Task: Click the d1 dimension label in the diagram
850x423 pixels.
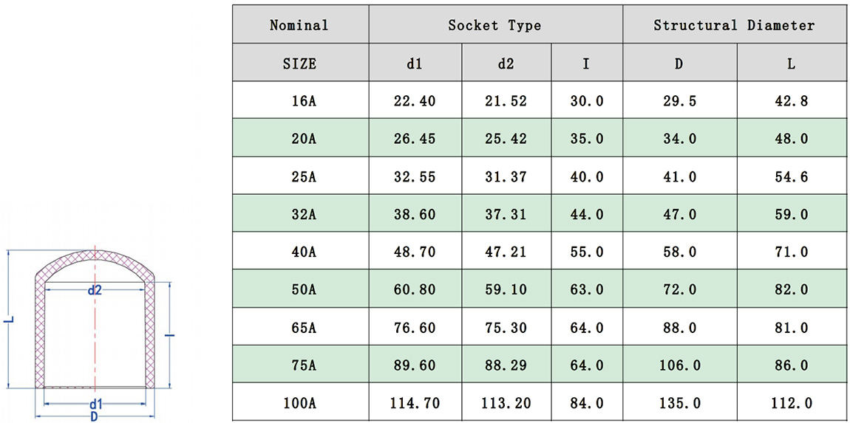Action: pyautogui.click(x=95, y=404)
